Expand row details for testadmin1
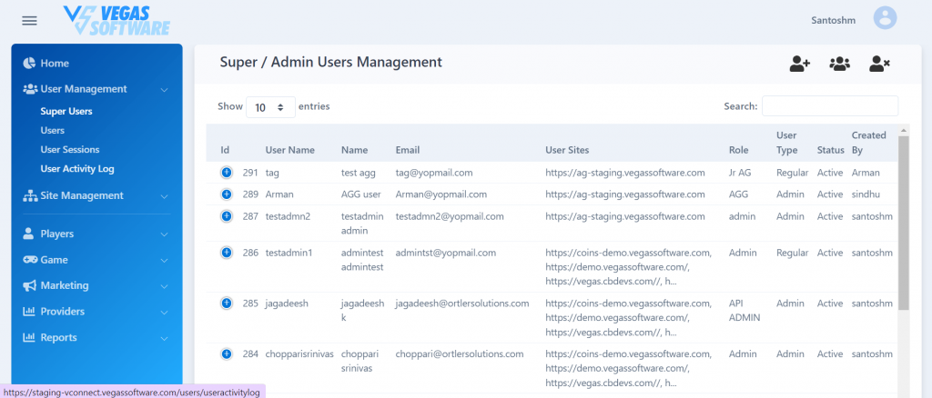Image resolution: width=932 pixels, height=398 pixels. pos(226,253)
